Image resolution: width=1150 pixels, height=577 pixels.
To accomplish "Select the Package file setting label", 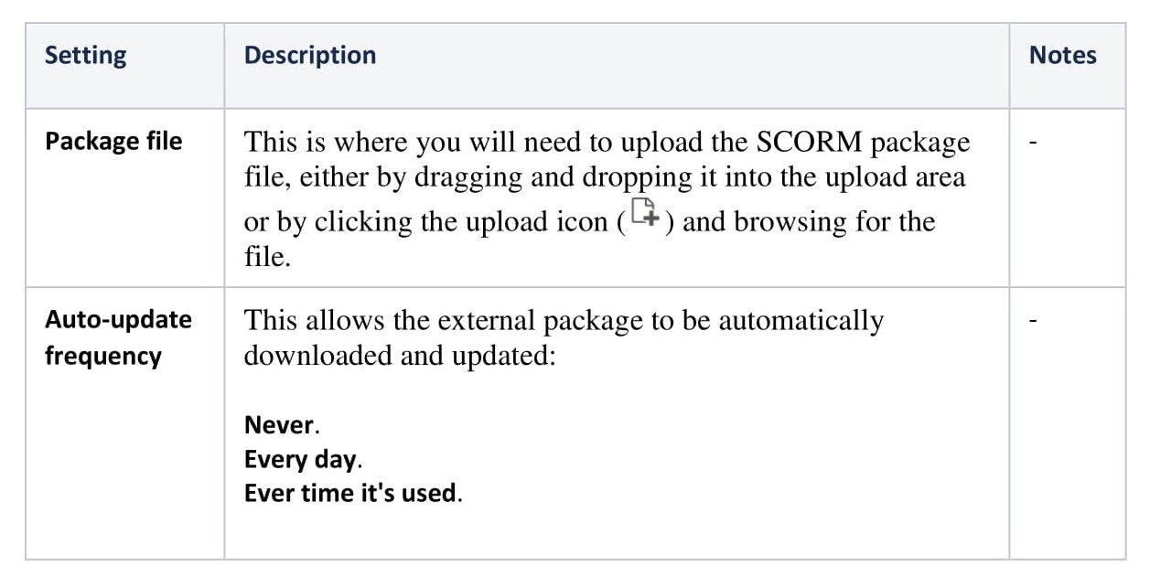I will 113,141.
